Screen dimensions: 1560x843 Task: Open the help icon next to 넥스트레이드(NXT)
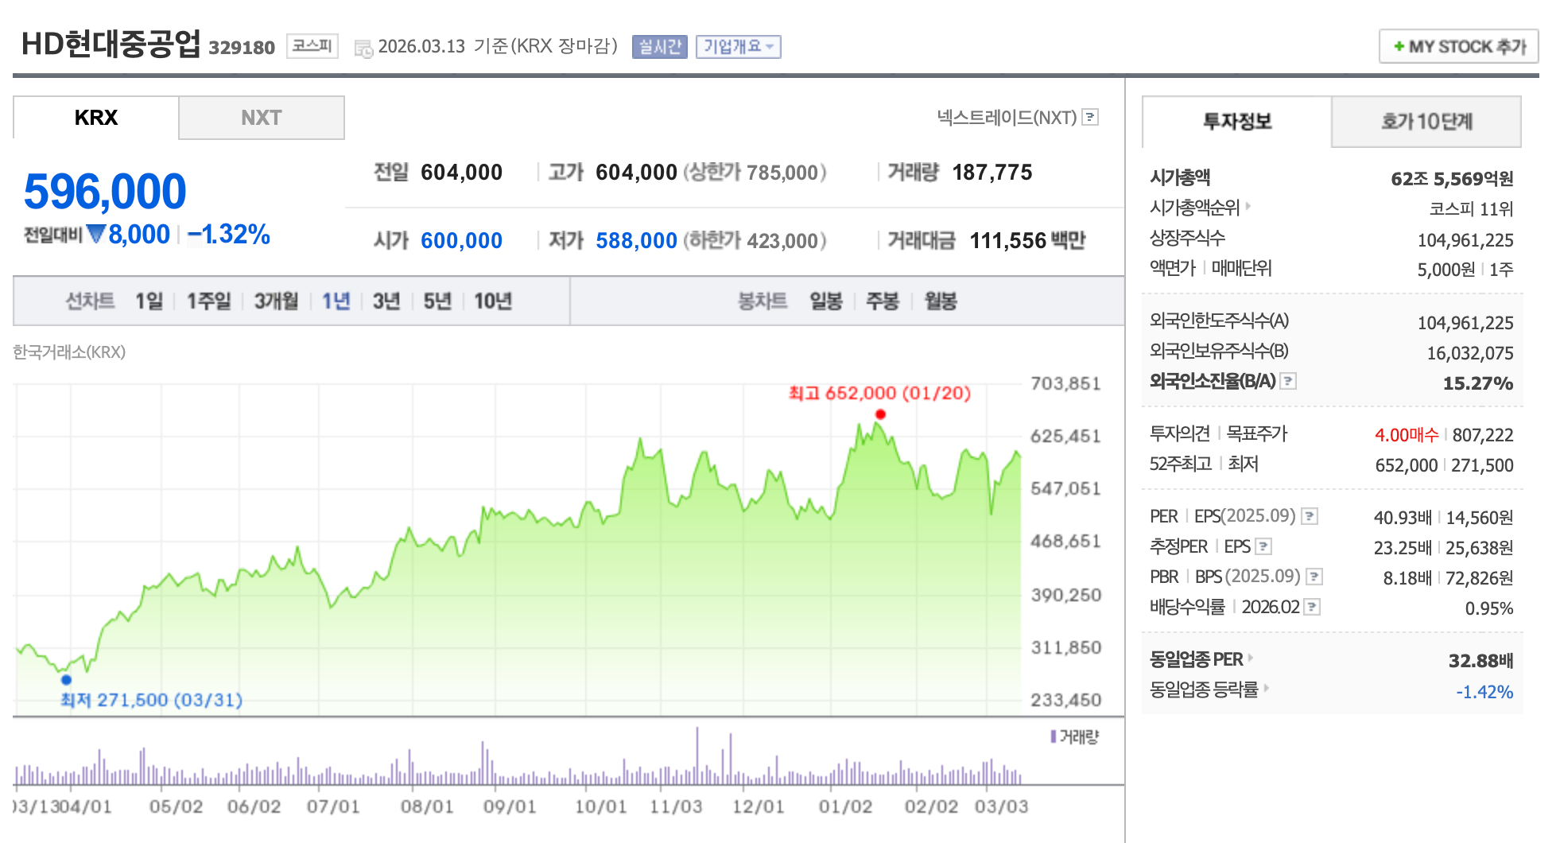tap(1091, 117)
